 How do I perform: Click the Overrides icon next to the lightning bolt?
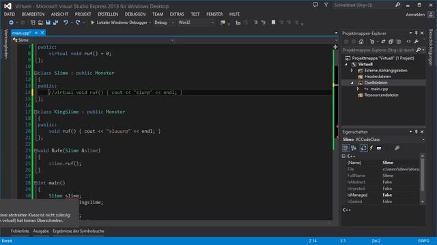379,148
